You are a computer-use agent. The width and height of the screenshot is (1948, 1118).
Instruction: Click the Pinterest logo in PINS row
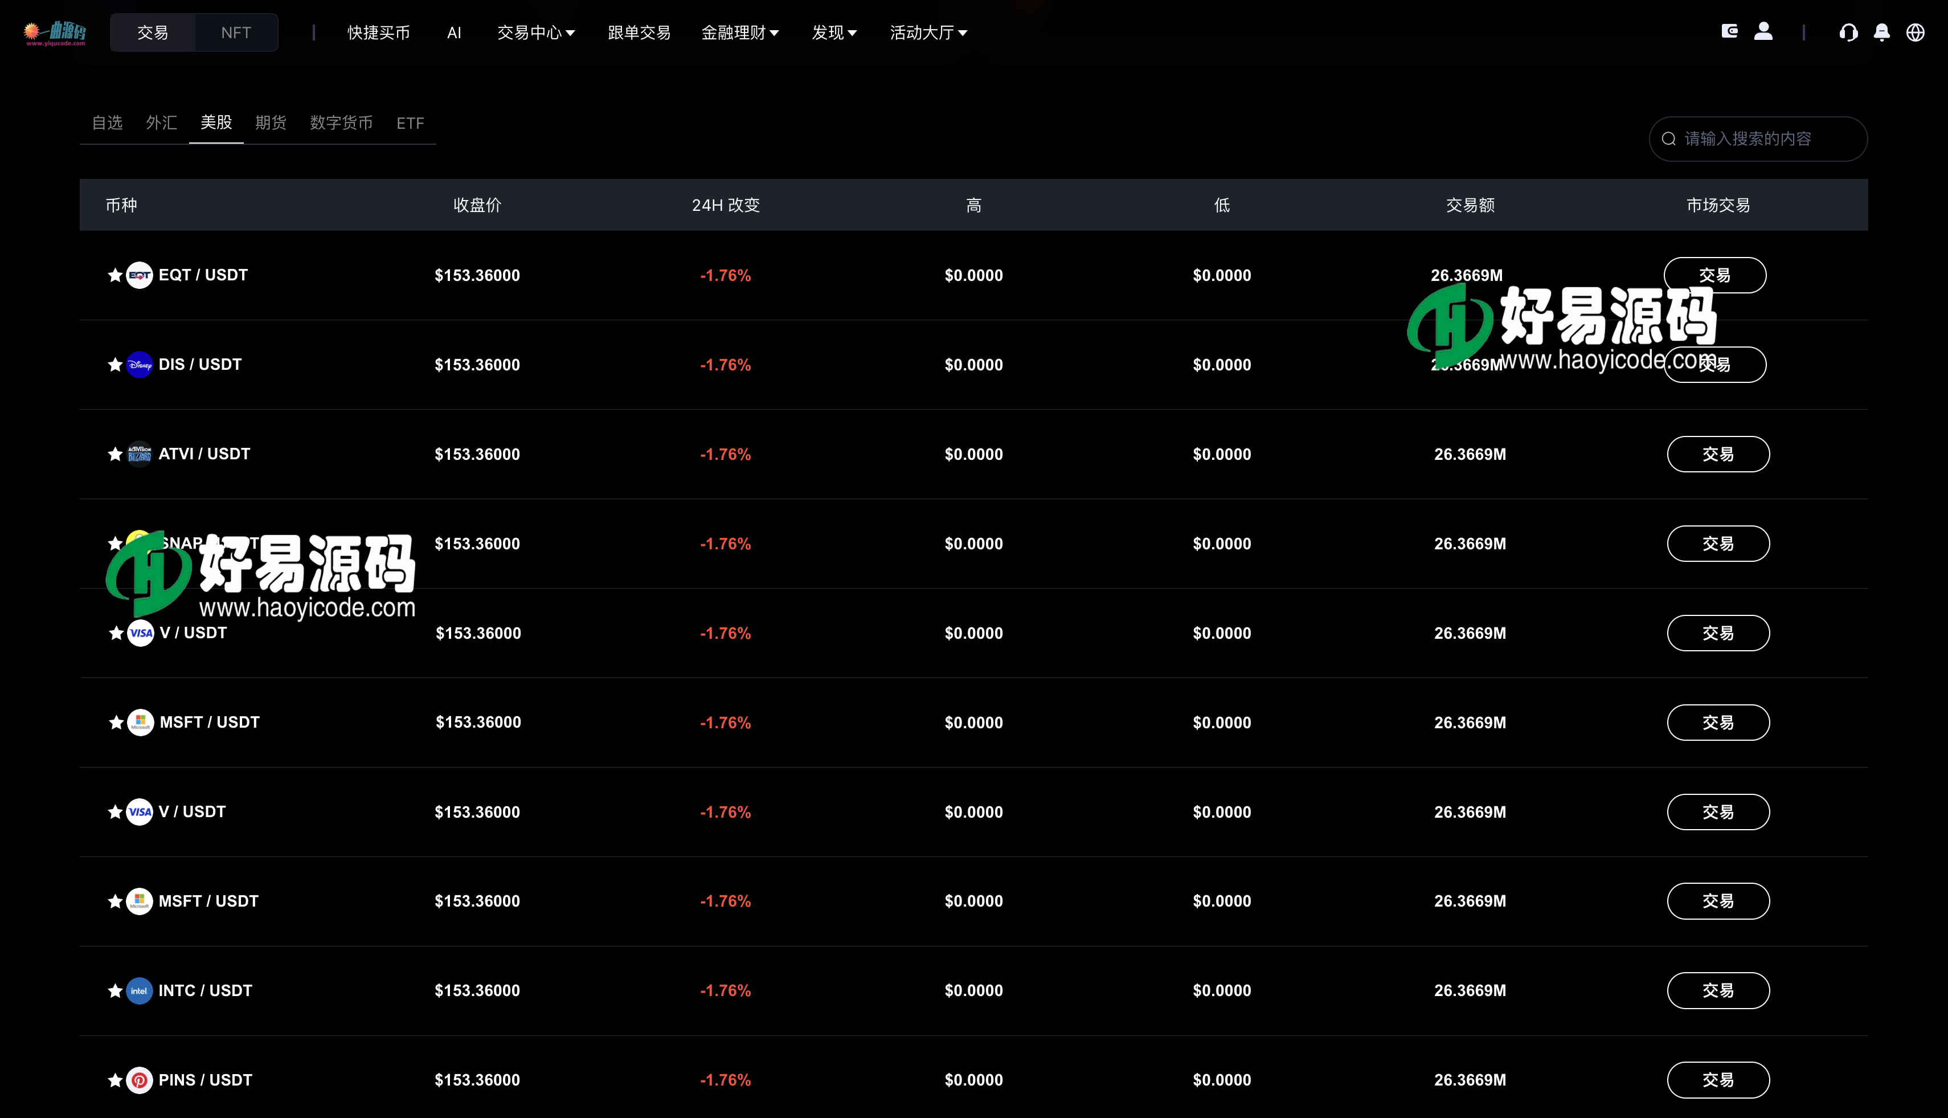(139, 1080)
